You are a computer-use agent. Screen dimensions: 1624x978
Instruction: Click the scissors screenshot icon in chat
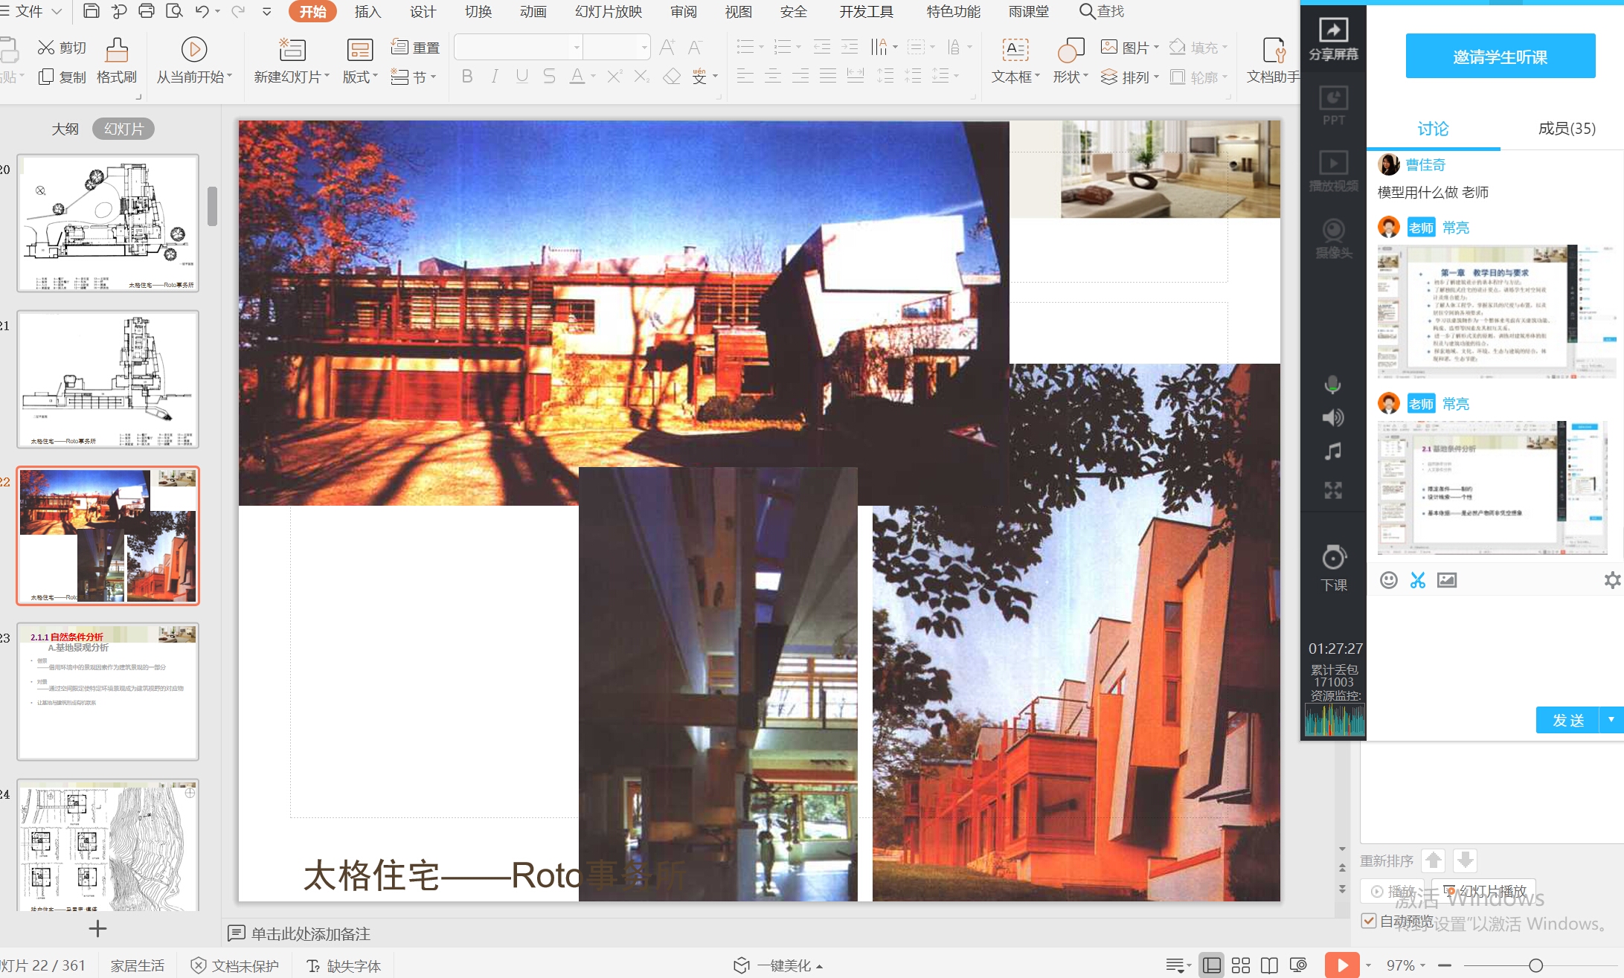[x=1418, y=580]
